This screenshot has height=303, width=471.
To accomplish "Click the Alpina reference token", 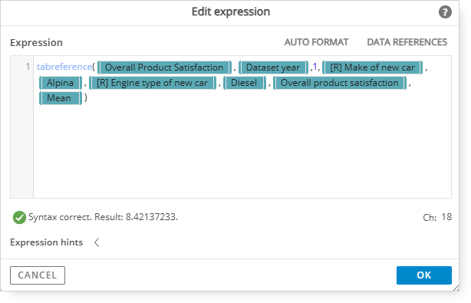I will [61, 83].
